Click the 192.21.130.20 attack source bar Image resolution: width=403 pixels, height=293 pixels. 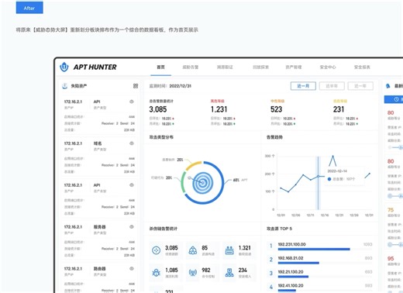click(293, 277)
